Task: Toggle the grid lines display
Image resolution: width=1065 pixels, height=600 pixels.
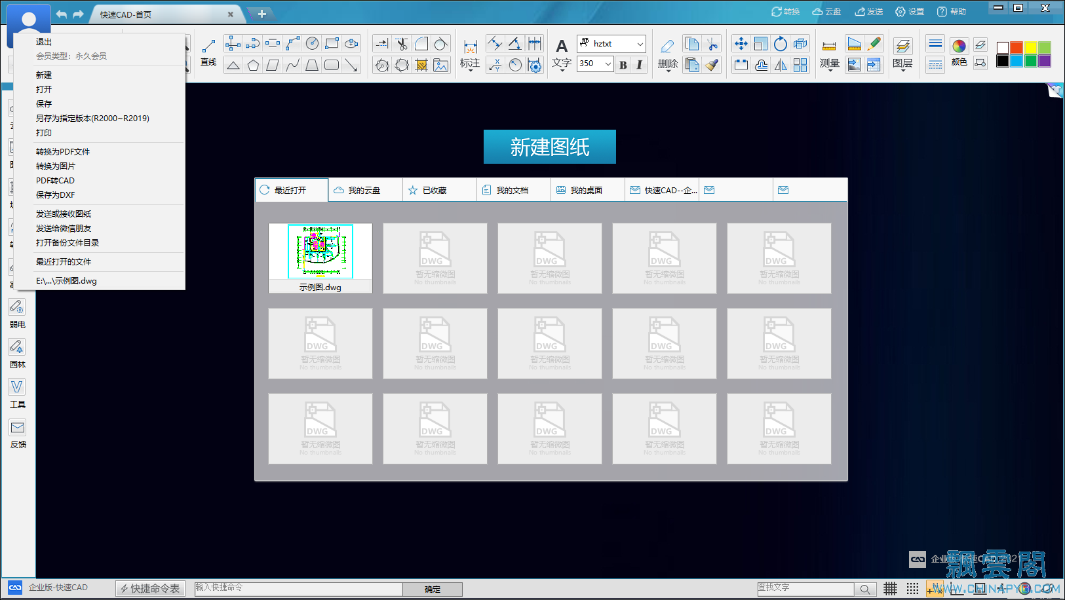Action: [x=890, y=588]
